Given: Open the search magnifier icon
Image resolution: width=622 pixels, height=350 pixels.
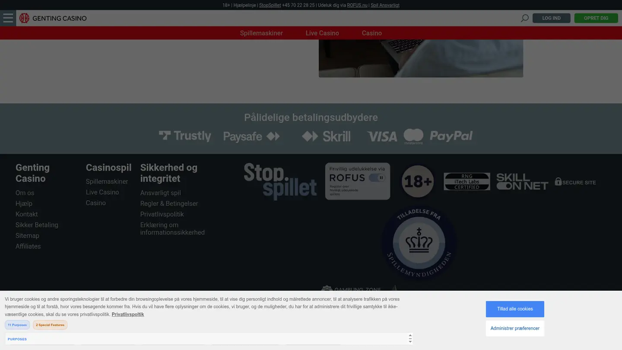Looking at the screenshot, I should [x=524, y=18].
